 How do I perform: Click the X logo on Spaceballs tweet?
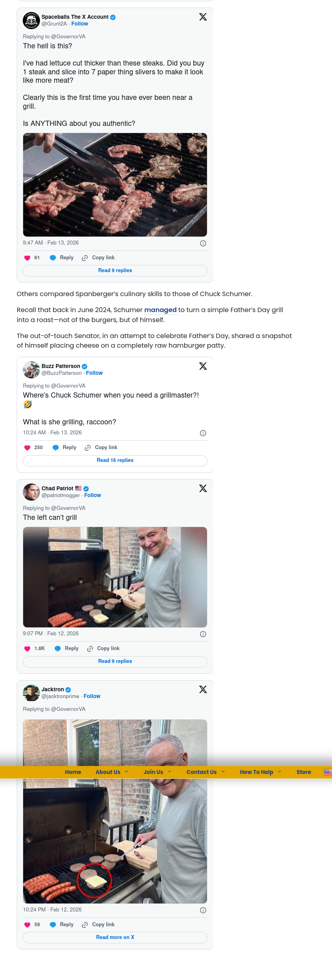(x=203, y=17)
